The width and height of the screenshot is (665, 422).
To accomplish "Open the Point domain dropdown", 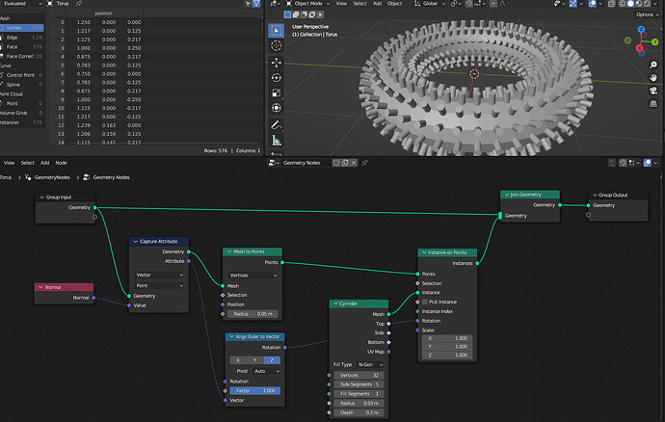I will click(x=159, y=285).
